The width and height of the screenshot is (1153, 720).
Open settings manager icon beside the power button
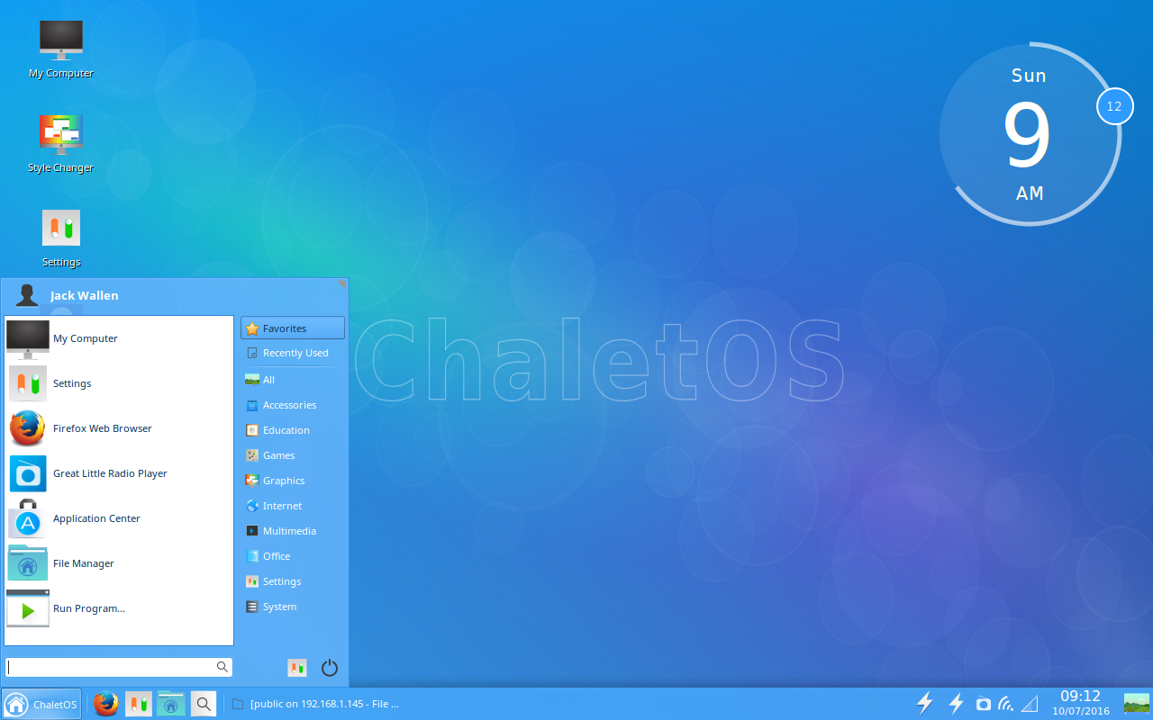coord(297,668)
